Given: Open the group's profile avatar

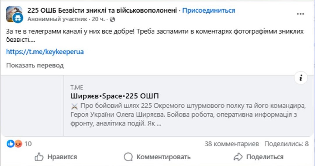Looking at the screenshot, I should (x=14, y=14).
